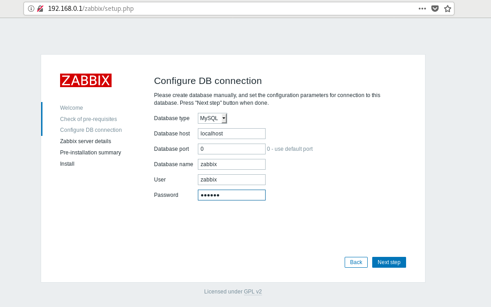Focus the User input field
The width and height of the screenshot is (491, 307).
[x=232, y=180]
